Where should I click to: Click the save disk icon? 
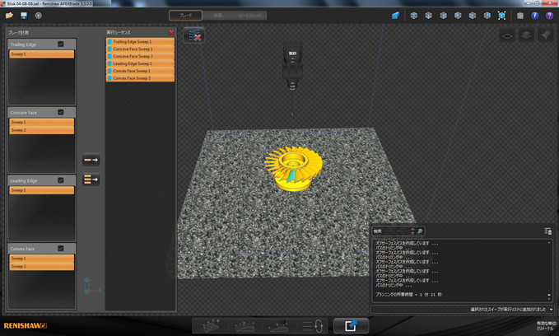click(x=24, y=15)
